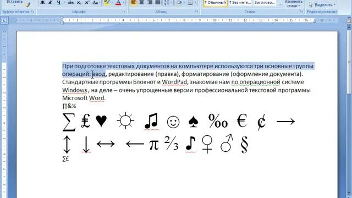Apply the Заголово... style

click(x=265, y=3)
